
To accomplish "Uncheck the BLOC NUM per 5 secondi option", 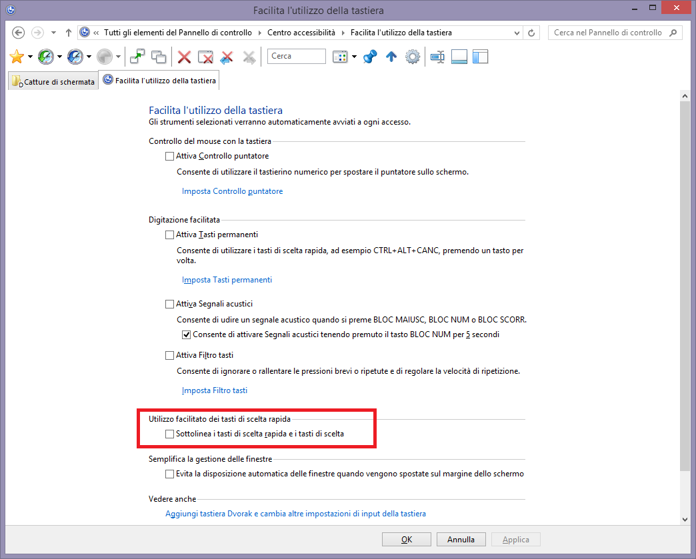I will [187, 334].
